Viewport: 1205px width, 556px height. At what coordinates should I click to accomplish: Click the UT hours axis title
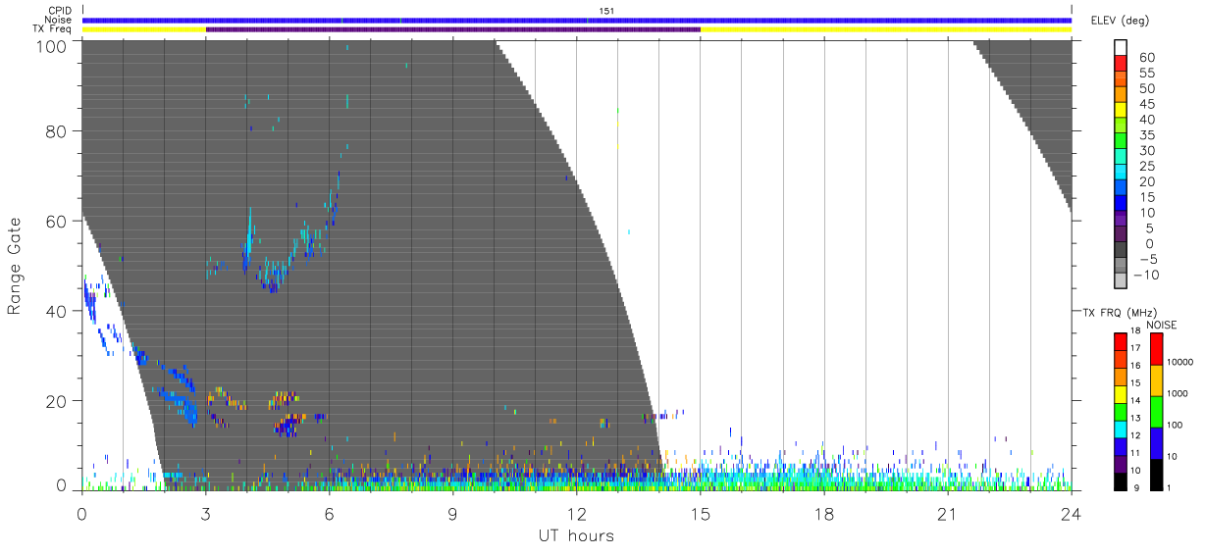pos(575,535)
